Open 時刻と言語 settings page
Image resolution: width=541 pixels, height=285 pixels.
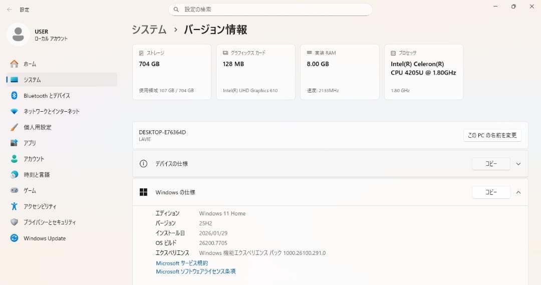62,175
